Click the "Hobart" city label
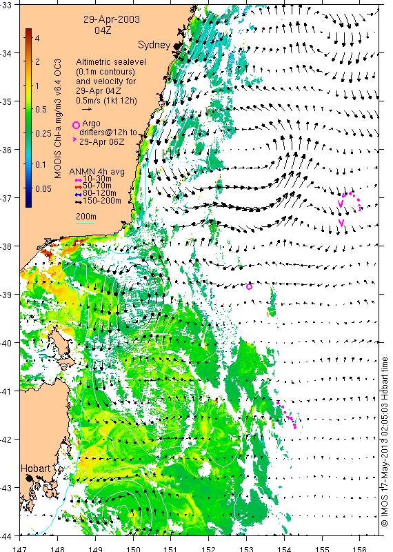This screenshot has width=393, height=552. 36,469
